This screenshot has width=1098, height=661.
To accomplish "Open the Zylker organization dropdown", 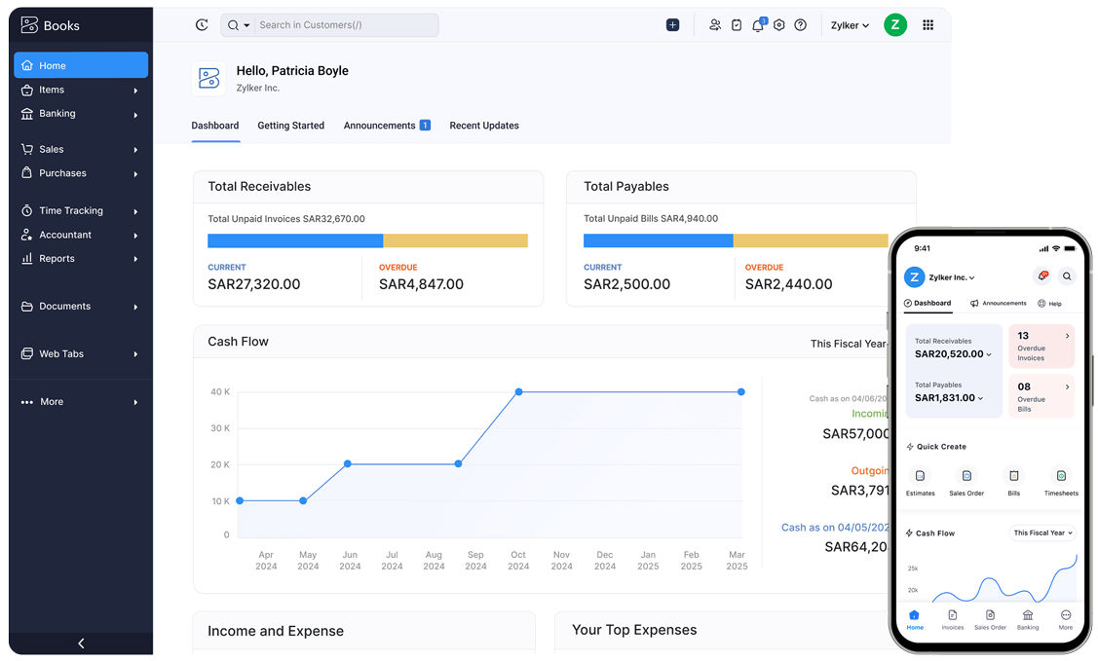I will coord(849,24).
